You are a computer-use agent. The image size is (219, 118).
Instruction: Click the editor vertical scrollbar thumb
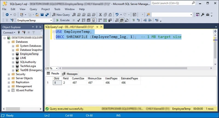click(215, 47)
